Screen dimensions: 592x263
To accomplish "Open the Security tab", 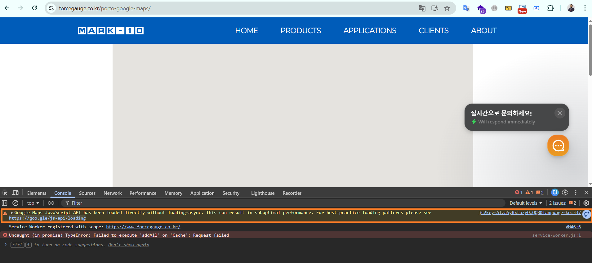I will [231, 193].
